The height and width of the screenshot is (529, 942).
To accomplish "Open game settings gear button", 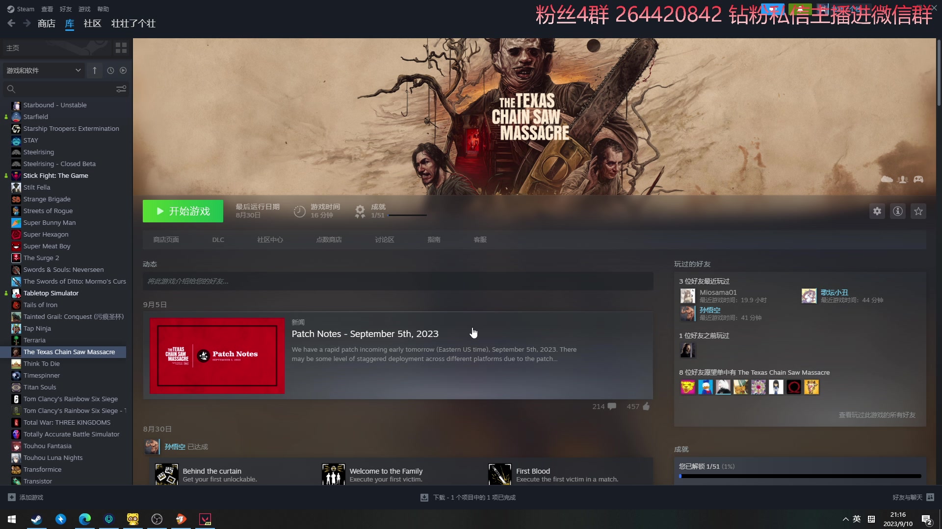I will click(x=877, y=211).
